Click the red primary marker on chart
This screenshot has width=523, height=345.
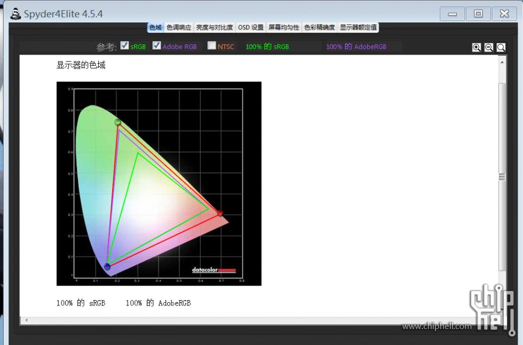[x=220, y=213]
